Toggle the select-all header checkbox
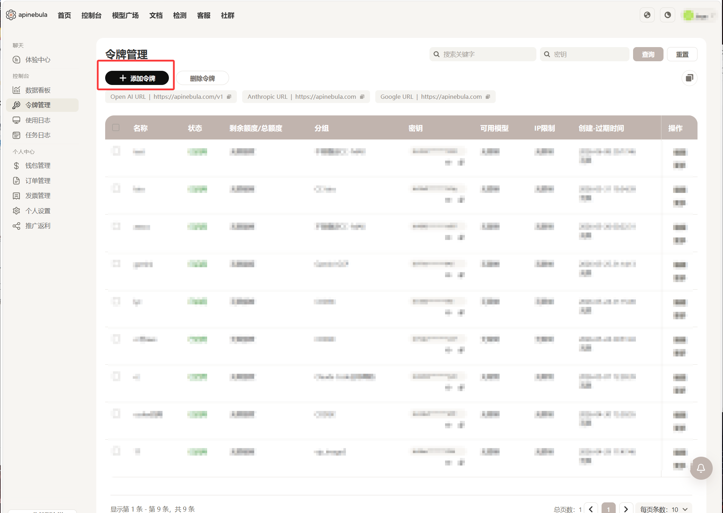This screenshot has height=513, width=723. pyautogui.click(x=116, y=127)
